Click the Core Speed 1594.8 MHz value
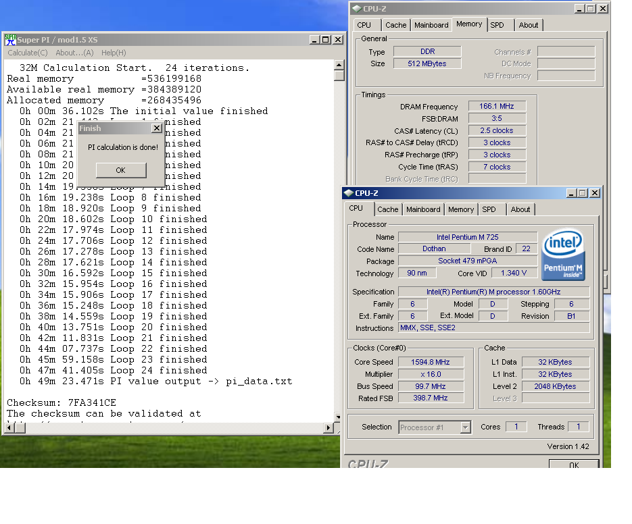Screen dimensions: 632x524 [x=431, y=362]
